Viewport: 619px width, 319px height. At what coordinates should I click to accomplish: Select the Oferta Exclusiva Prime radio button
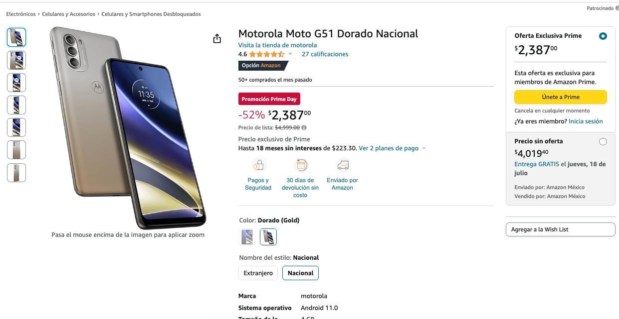coord(603,36)
